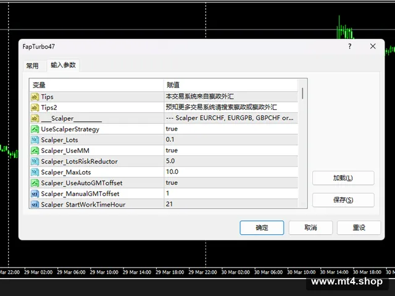Click the icon beside ___Scalper_________ row
Viewport: 395px width, 296px height.
coord(35,118)
